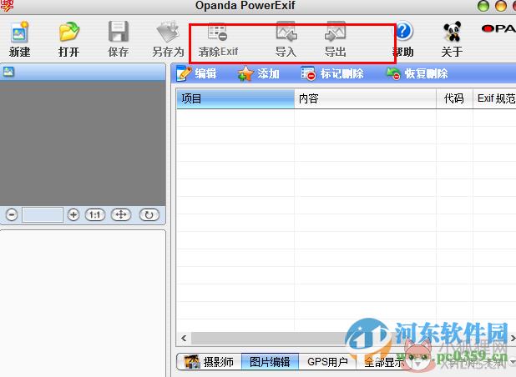Switch to the 摄影师 tab

[x=209, y=362]
